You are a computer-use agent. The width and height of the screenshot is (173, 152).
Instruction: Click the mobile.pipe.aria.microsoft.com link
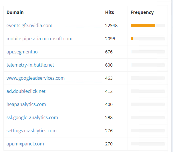click(39, 39)
